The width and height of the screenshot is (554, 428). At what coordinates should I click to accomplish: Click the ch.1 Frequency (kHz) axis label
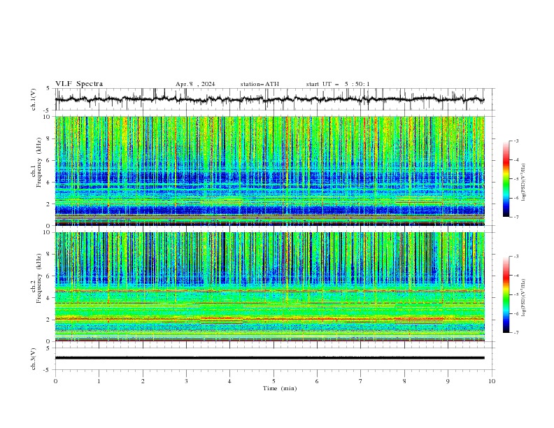[x=37, y=162]
